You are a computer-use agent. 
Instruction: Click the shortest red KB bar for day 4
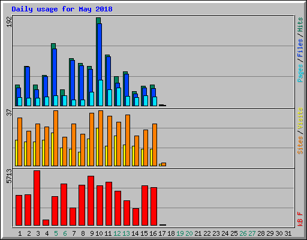click(46, 223)
